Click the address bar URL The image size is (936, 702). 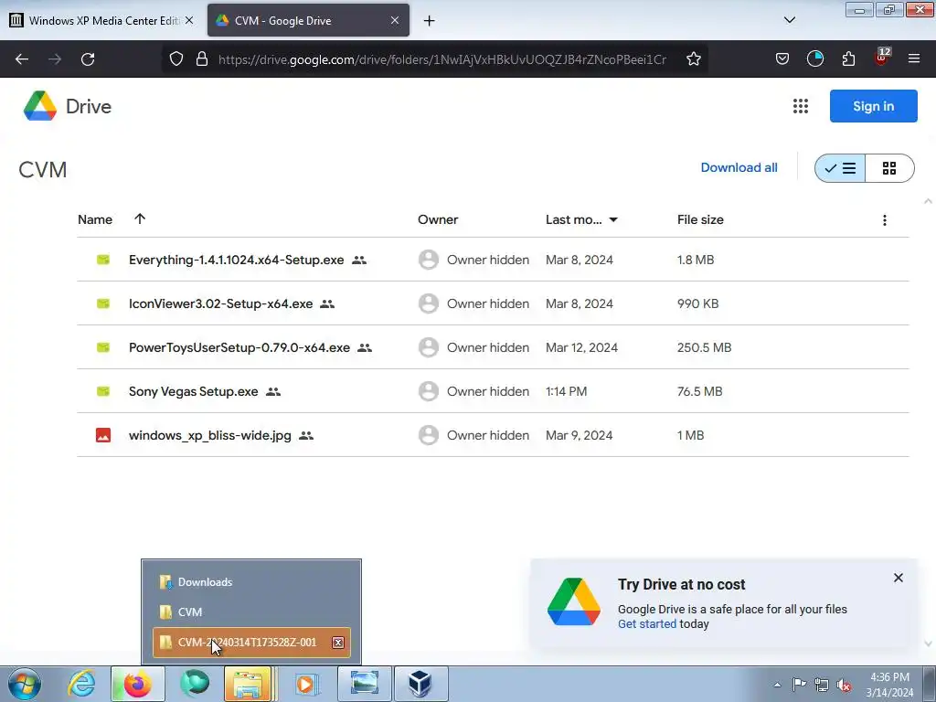[x=442, y=59]
